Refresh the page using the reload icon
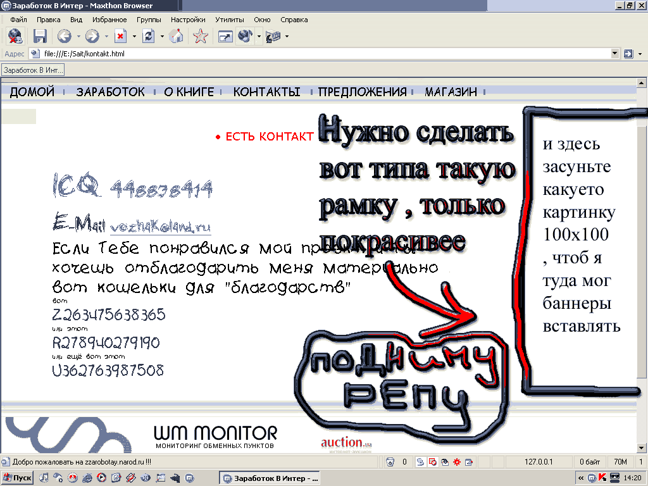648x486 pixels. click(149, 36)
